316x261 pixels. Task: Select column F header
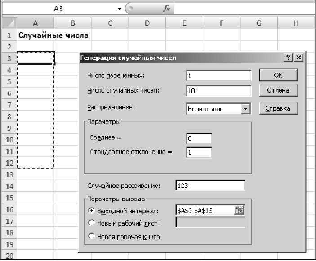pos(222,23)
